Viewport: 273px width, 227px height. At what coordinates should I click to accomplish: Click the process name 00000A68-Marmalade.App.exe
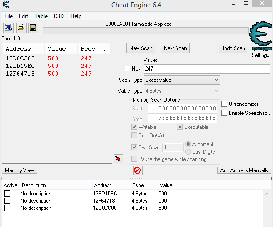pos(139,24)
